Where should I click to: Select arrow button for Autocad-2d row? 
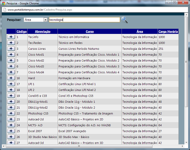[x=11, y=119]
